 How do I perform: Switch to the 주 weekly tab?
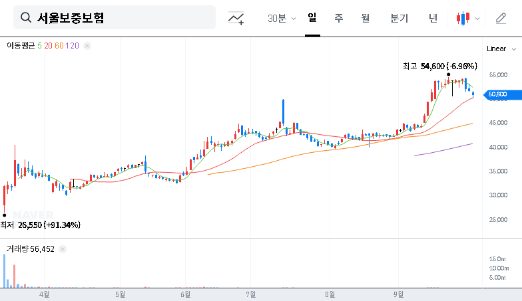tap(338, 18)
